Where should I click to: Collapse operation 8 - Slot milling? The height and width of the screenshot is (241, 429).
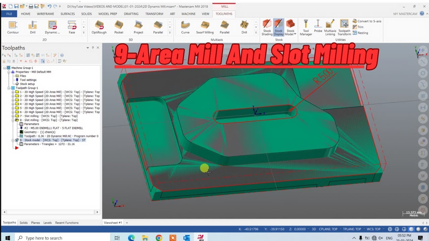[x=13, y=120]
